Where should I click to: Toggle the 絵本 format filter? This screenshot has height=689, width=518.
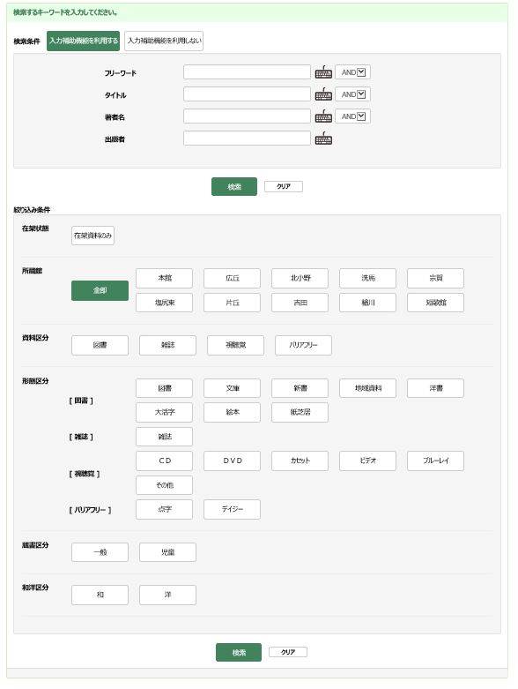tap(232, 412)
